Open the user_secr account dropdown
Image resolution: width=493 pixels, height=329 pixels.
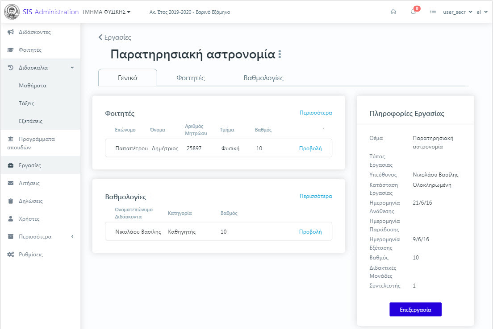pos(457,12)
